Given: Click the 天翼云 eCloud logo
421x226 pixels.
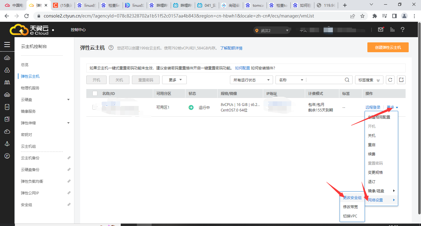Looking at the screenshot, I should [x=29, y=30].
